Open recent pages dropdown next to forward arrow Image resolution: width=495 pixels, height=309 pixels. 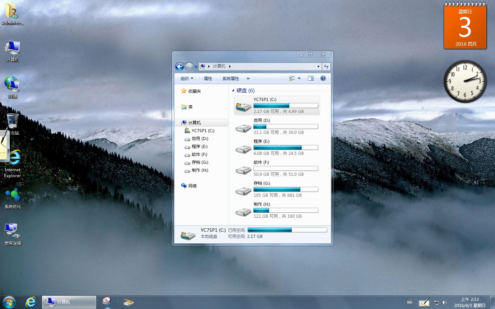click(x=196, y=67)
